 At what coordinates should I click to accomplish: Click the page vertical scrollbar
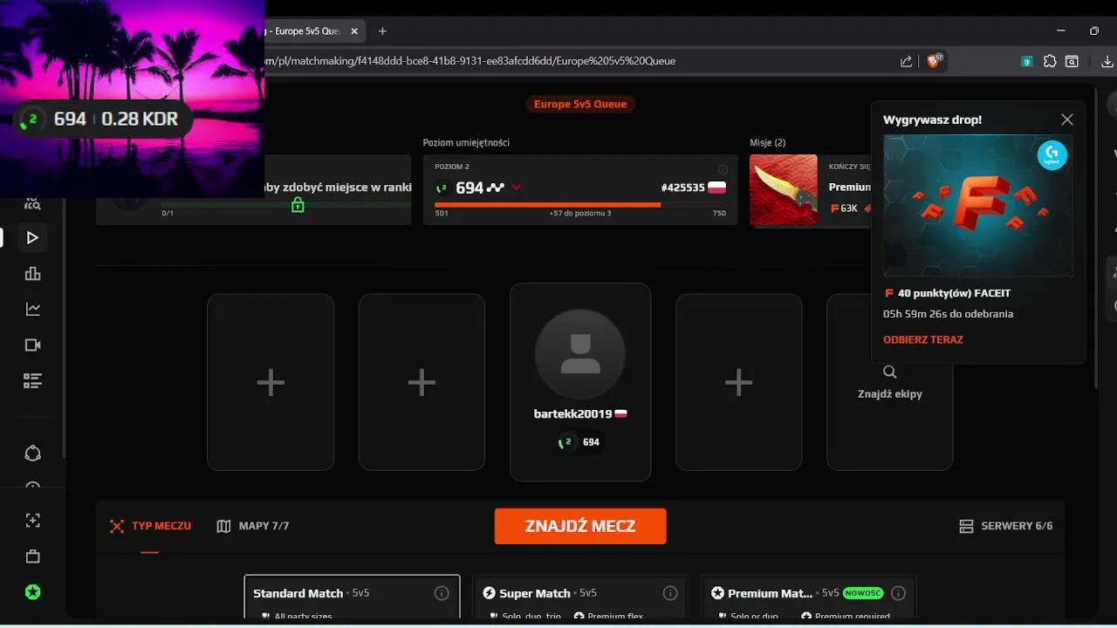click(1096, 235)
